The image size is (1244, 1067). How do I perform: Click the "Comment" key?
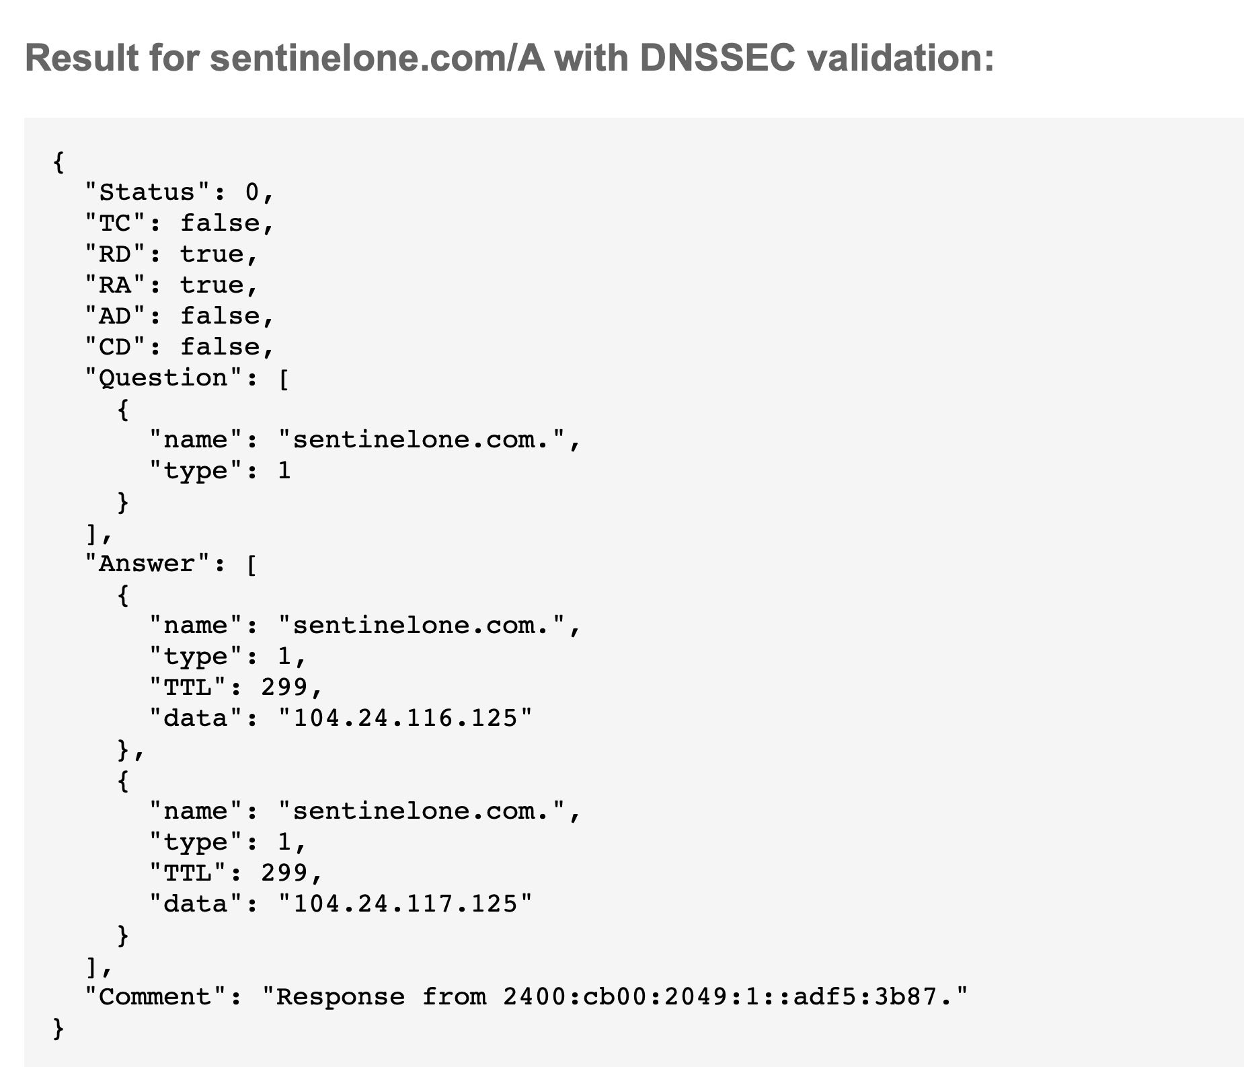pyautogui.click(x=163, y=997)
